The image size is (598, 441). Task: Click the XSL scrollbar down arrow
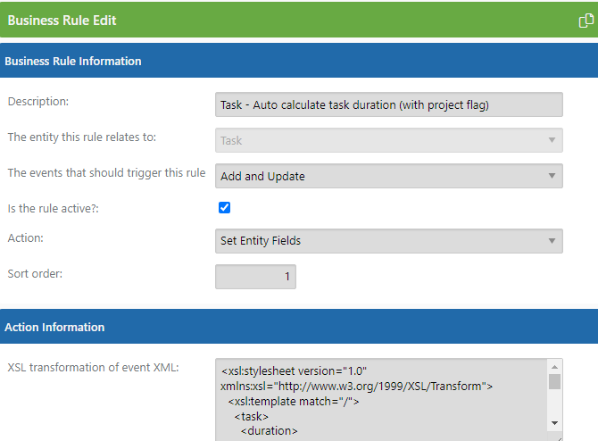coord(554,422)
